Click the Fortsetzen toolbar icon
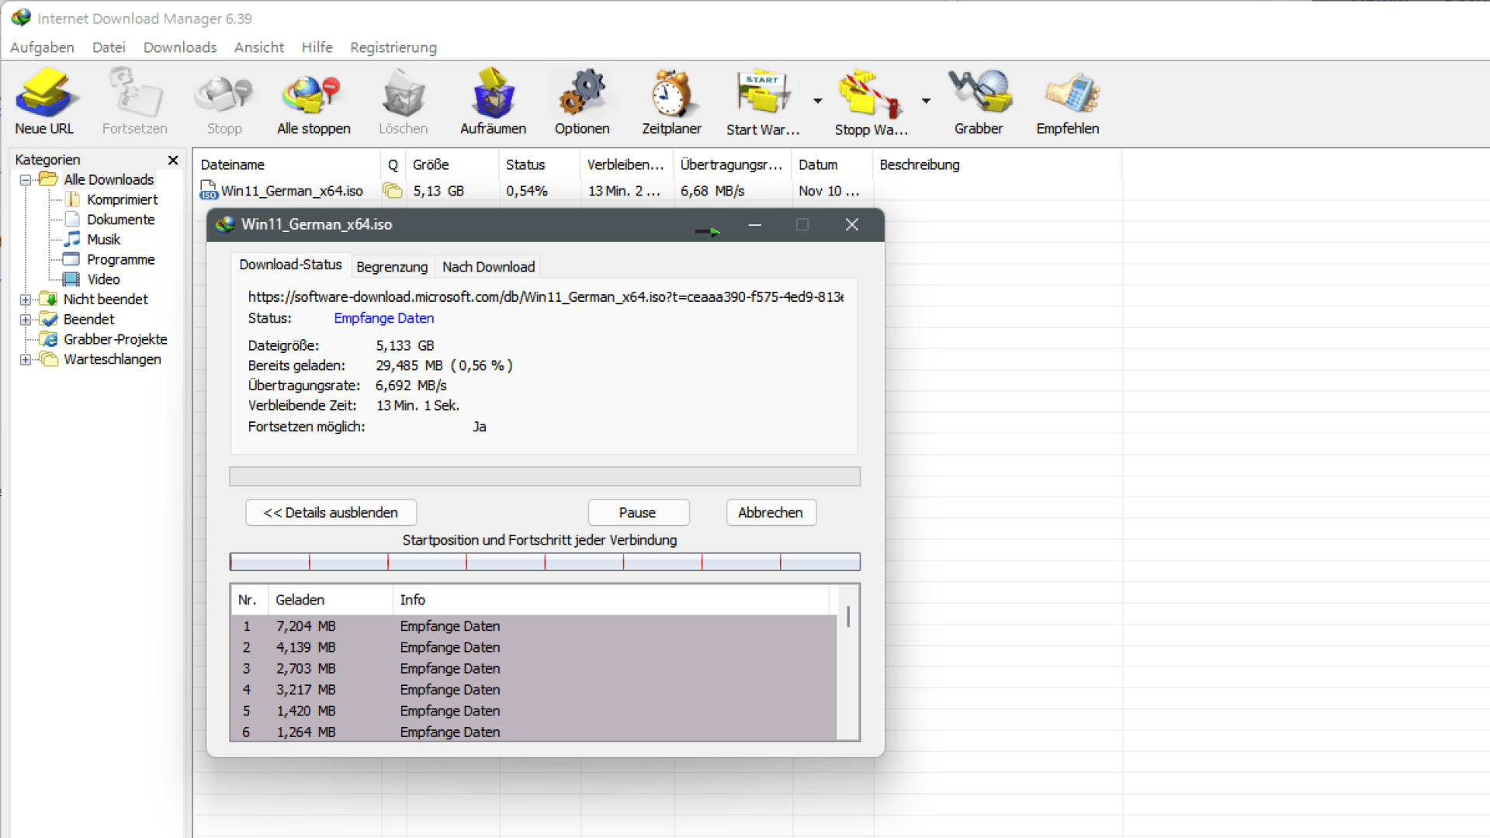The width and height of the screenshot is (1490, 838). pyautogui.click(x=134, y=102)
